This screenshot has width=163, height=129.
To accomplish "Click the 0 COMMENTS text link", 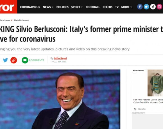I will (x=37, y=60).
